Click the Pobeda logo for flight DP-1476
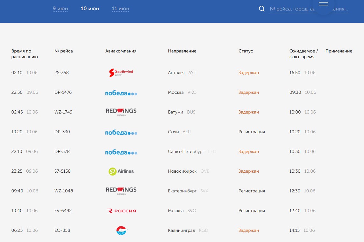364x242 pixels. pyautogui.click(x=121, y=93)
